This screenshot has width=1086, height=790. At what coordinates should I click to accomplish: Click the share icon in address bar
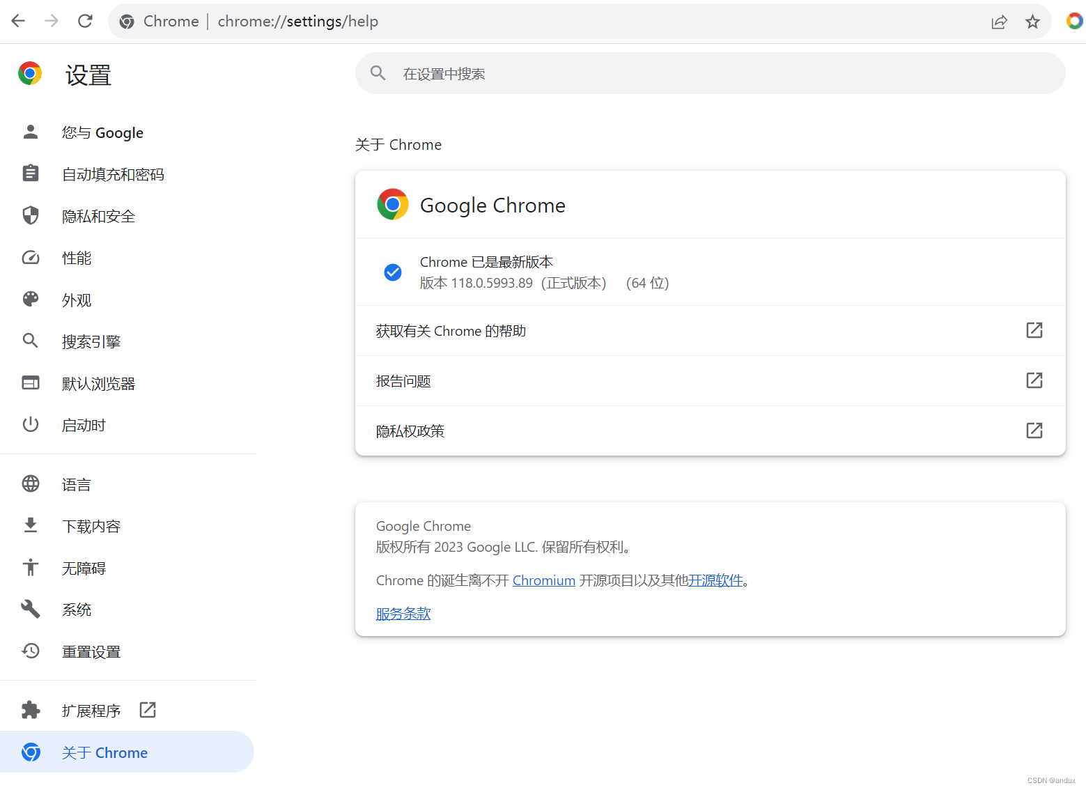click(x=1000, y=22)
